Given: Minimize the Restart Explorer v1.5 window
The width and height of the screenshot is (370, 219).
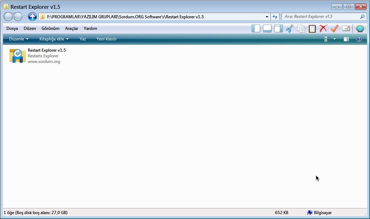Looking at the screenshot, I should [337, 7].
